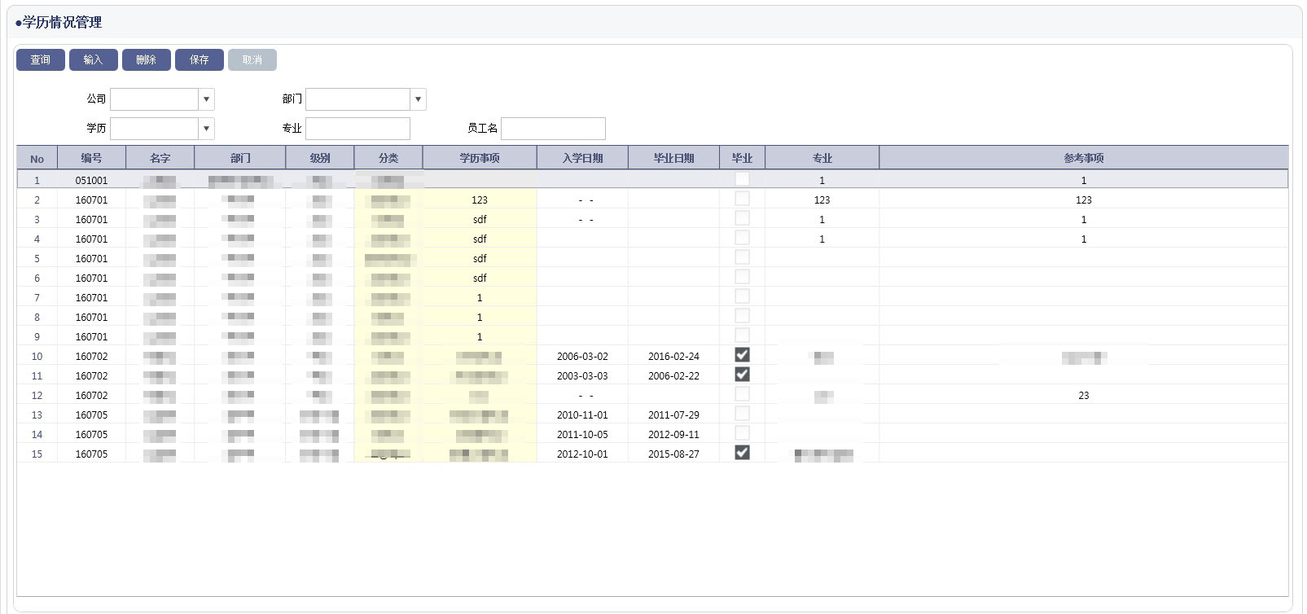1307x614 pixels.
Task: Sort by the 编号 column header
Action: coord(91,158)
